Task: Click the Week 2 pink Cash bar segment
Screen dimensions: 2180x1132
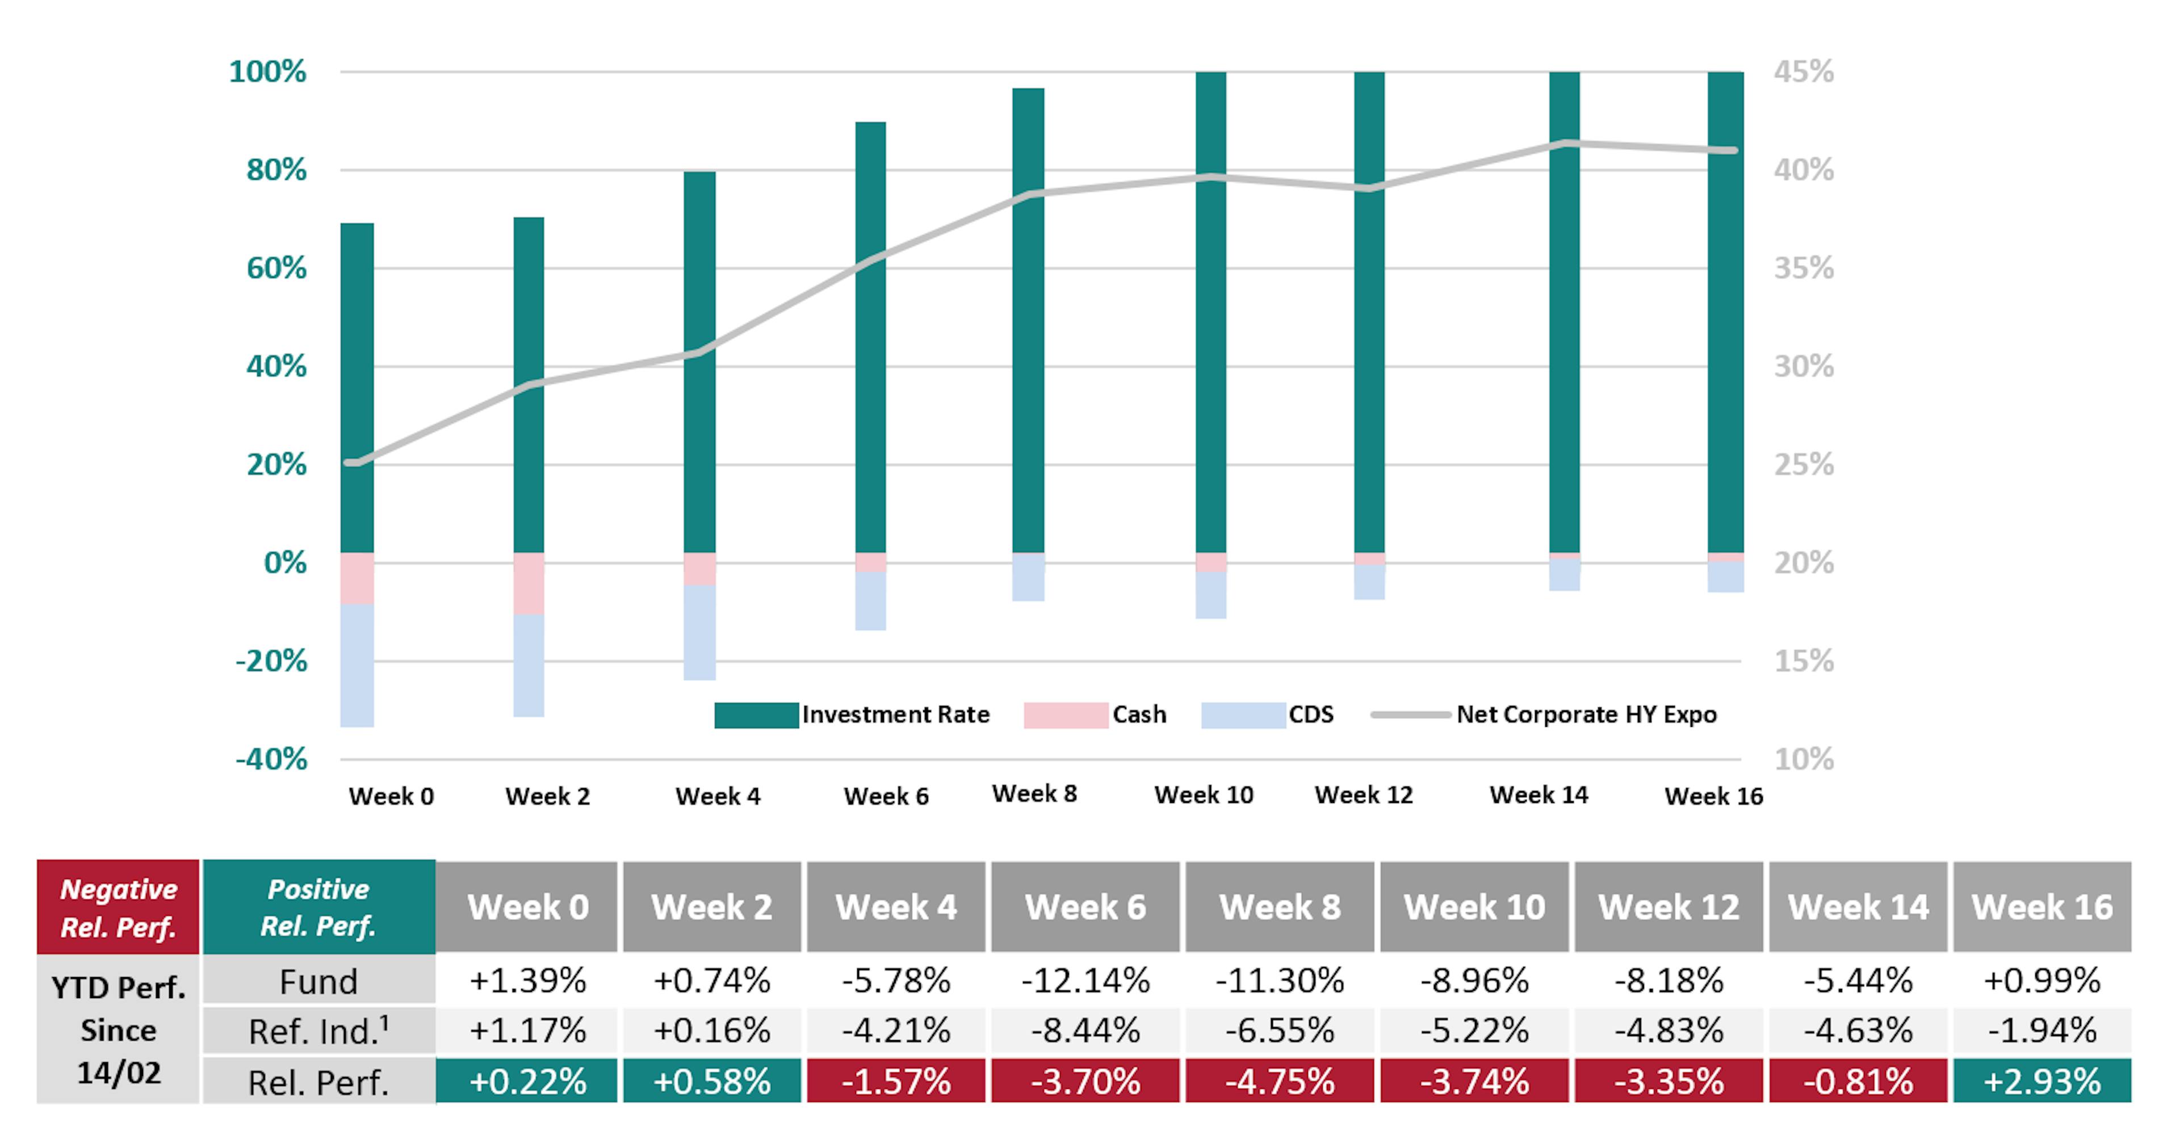Action: click(x=529, y=583)
